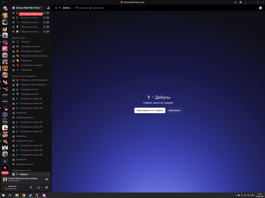Open the inbox icon in the title bar
The height and width of the screenshot is (198, 265).
(235, 2)
